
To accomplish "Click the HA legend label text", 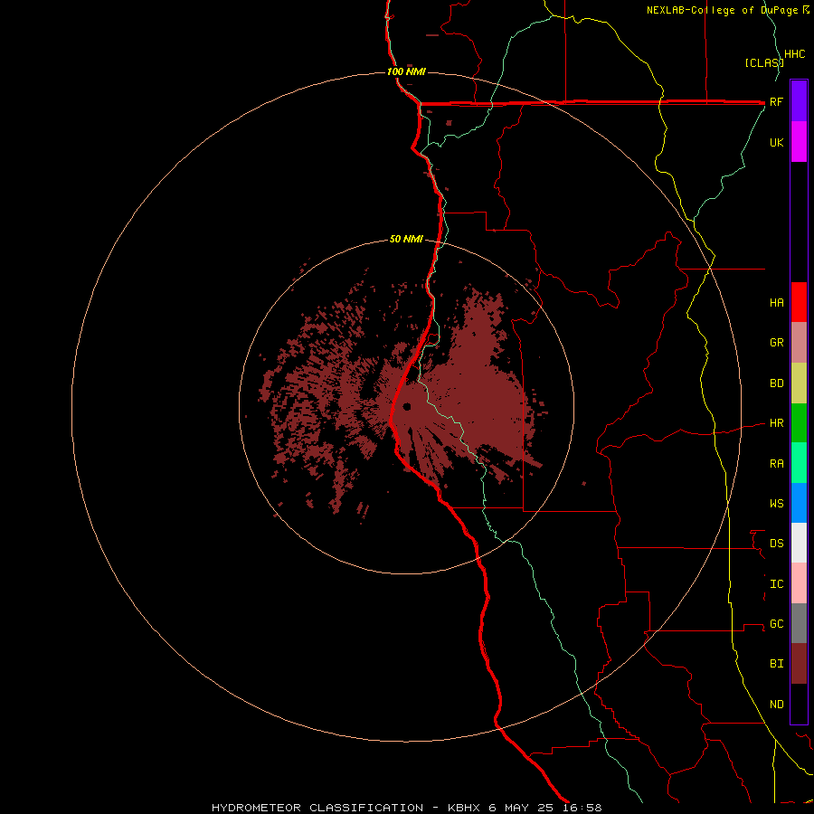I will tap(776, 302).
